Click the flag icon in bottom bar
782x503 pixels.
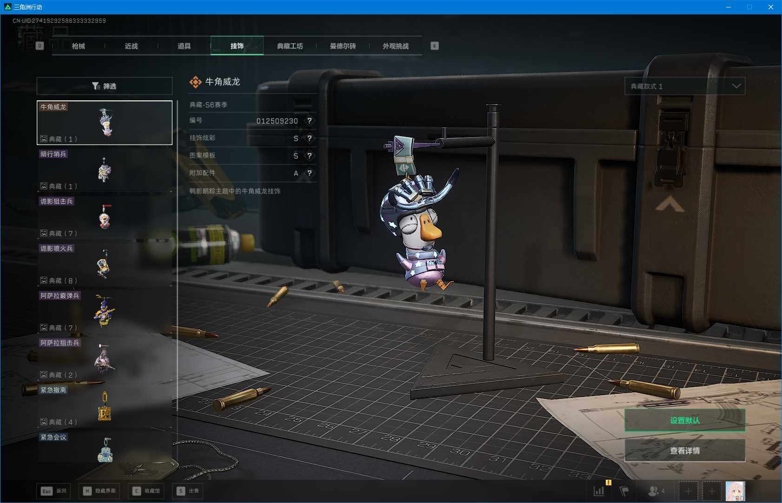coord(624,491)
